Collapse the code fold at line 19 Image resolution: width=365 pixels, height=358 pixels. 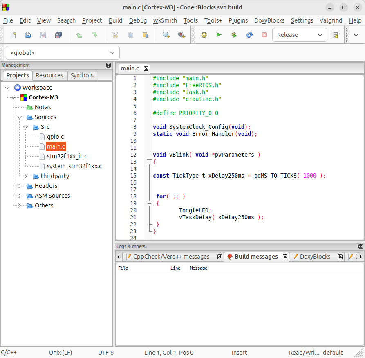coord(149,203)
